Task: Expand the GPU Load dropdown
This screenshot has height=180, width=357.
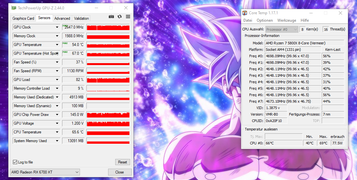Action: point(57,80)
